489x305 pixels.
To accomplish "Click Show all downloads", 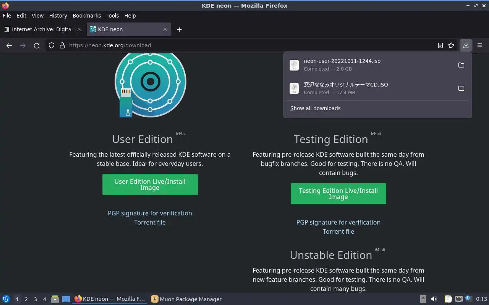I will (316, 108).
